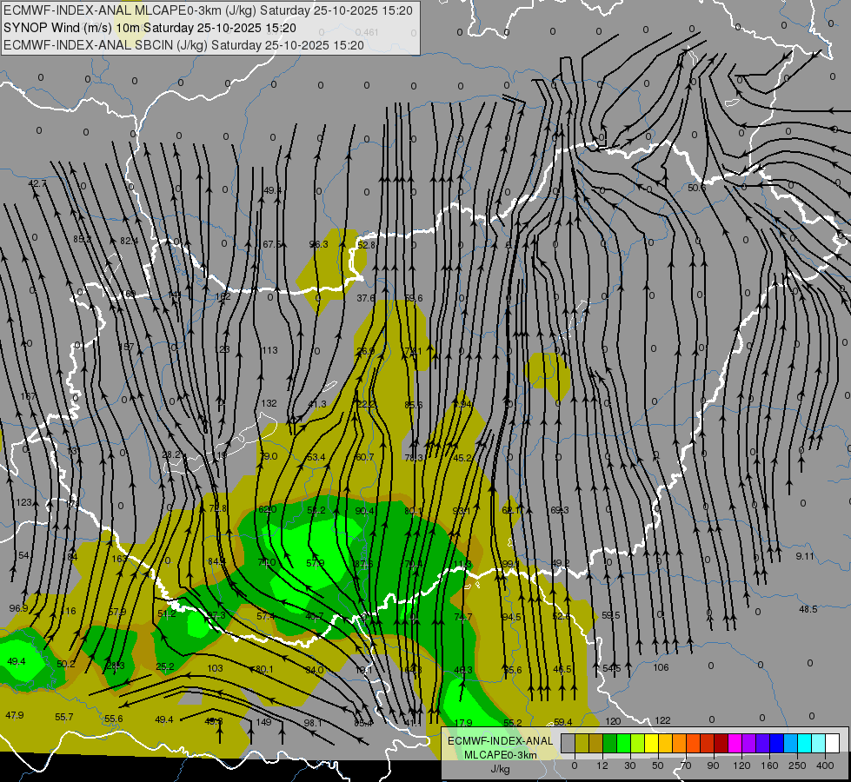This screenshot has height=782, width=851.
Task: Click the map value 96.9
Action: tap(18, 608)
